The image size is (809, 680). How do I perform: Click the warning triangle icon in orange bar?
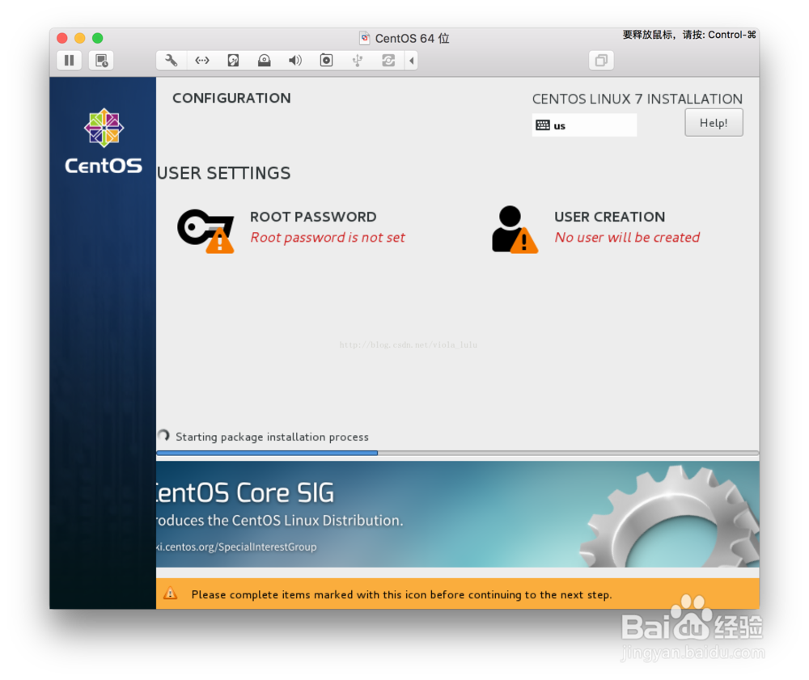click(x=170, y=594)
